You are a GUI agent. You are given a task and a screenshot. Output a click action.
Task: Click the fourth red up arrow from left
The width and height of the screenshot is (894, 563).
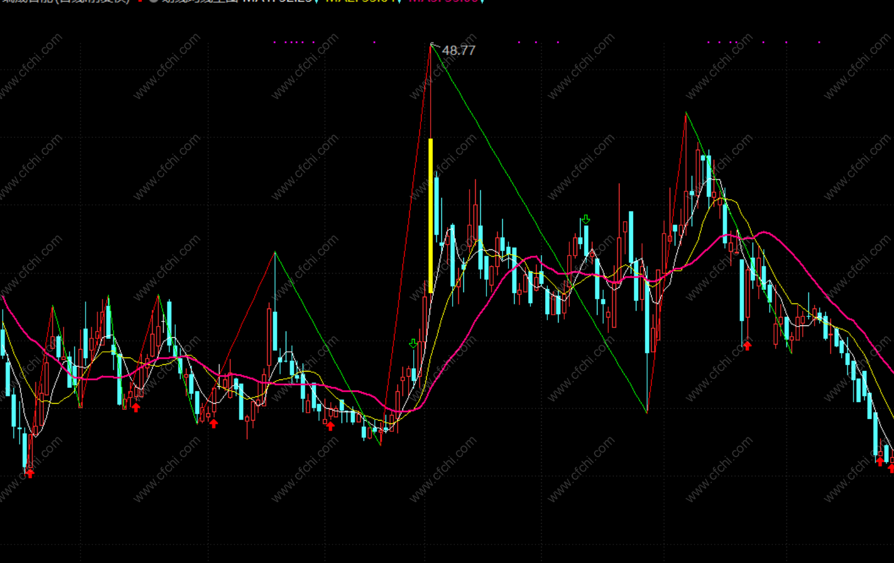[x=330, y=426]
